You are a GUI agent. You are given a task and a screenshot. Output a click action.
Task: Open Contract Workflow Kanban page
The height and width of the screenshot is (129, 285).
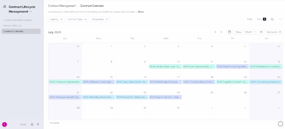18,20
